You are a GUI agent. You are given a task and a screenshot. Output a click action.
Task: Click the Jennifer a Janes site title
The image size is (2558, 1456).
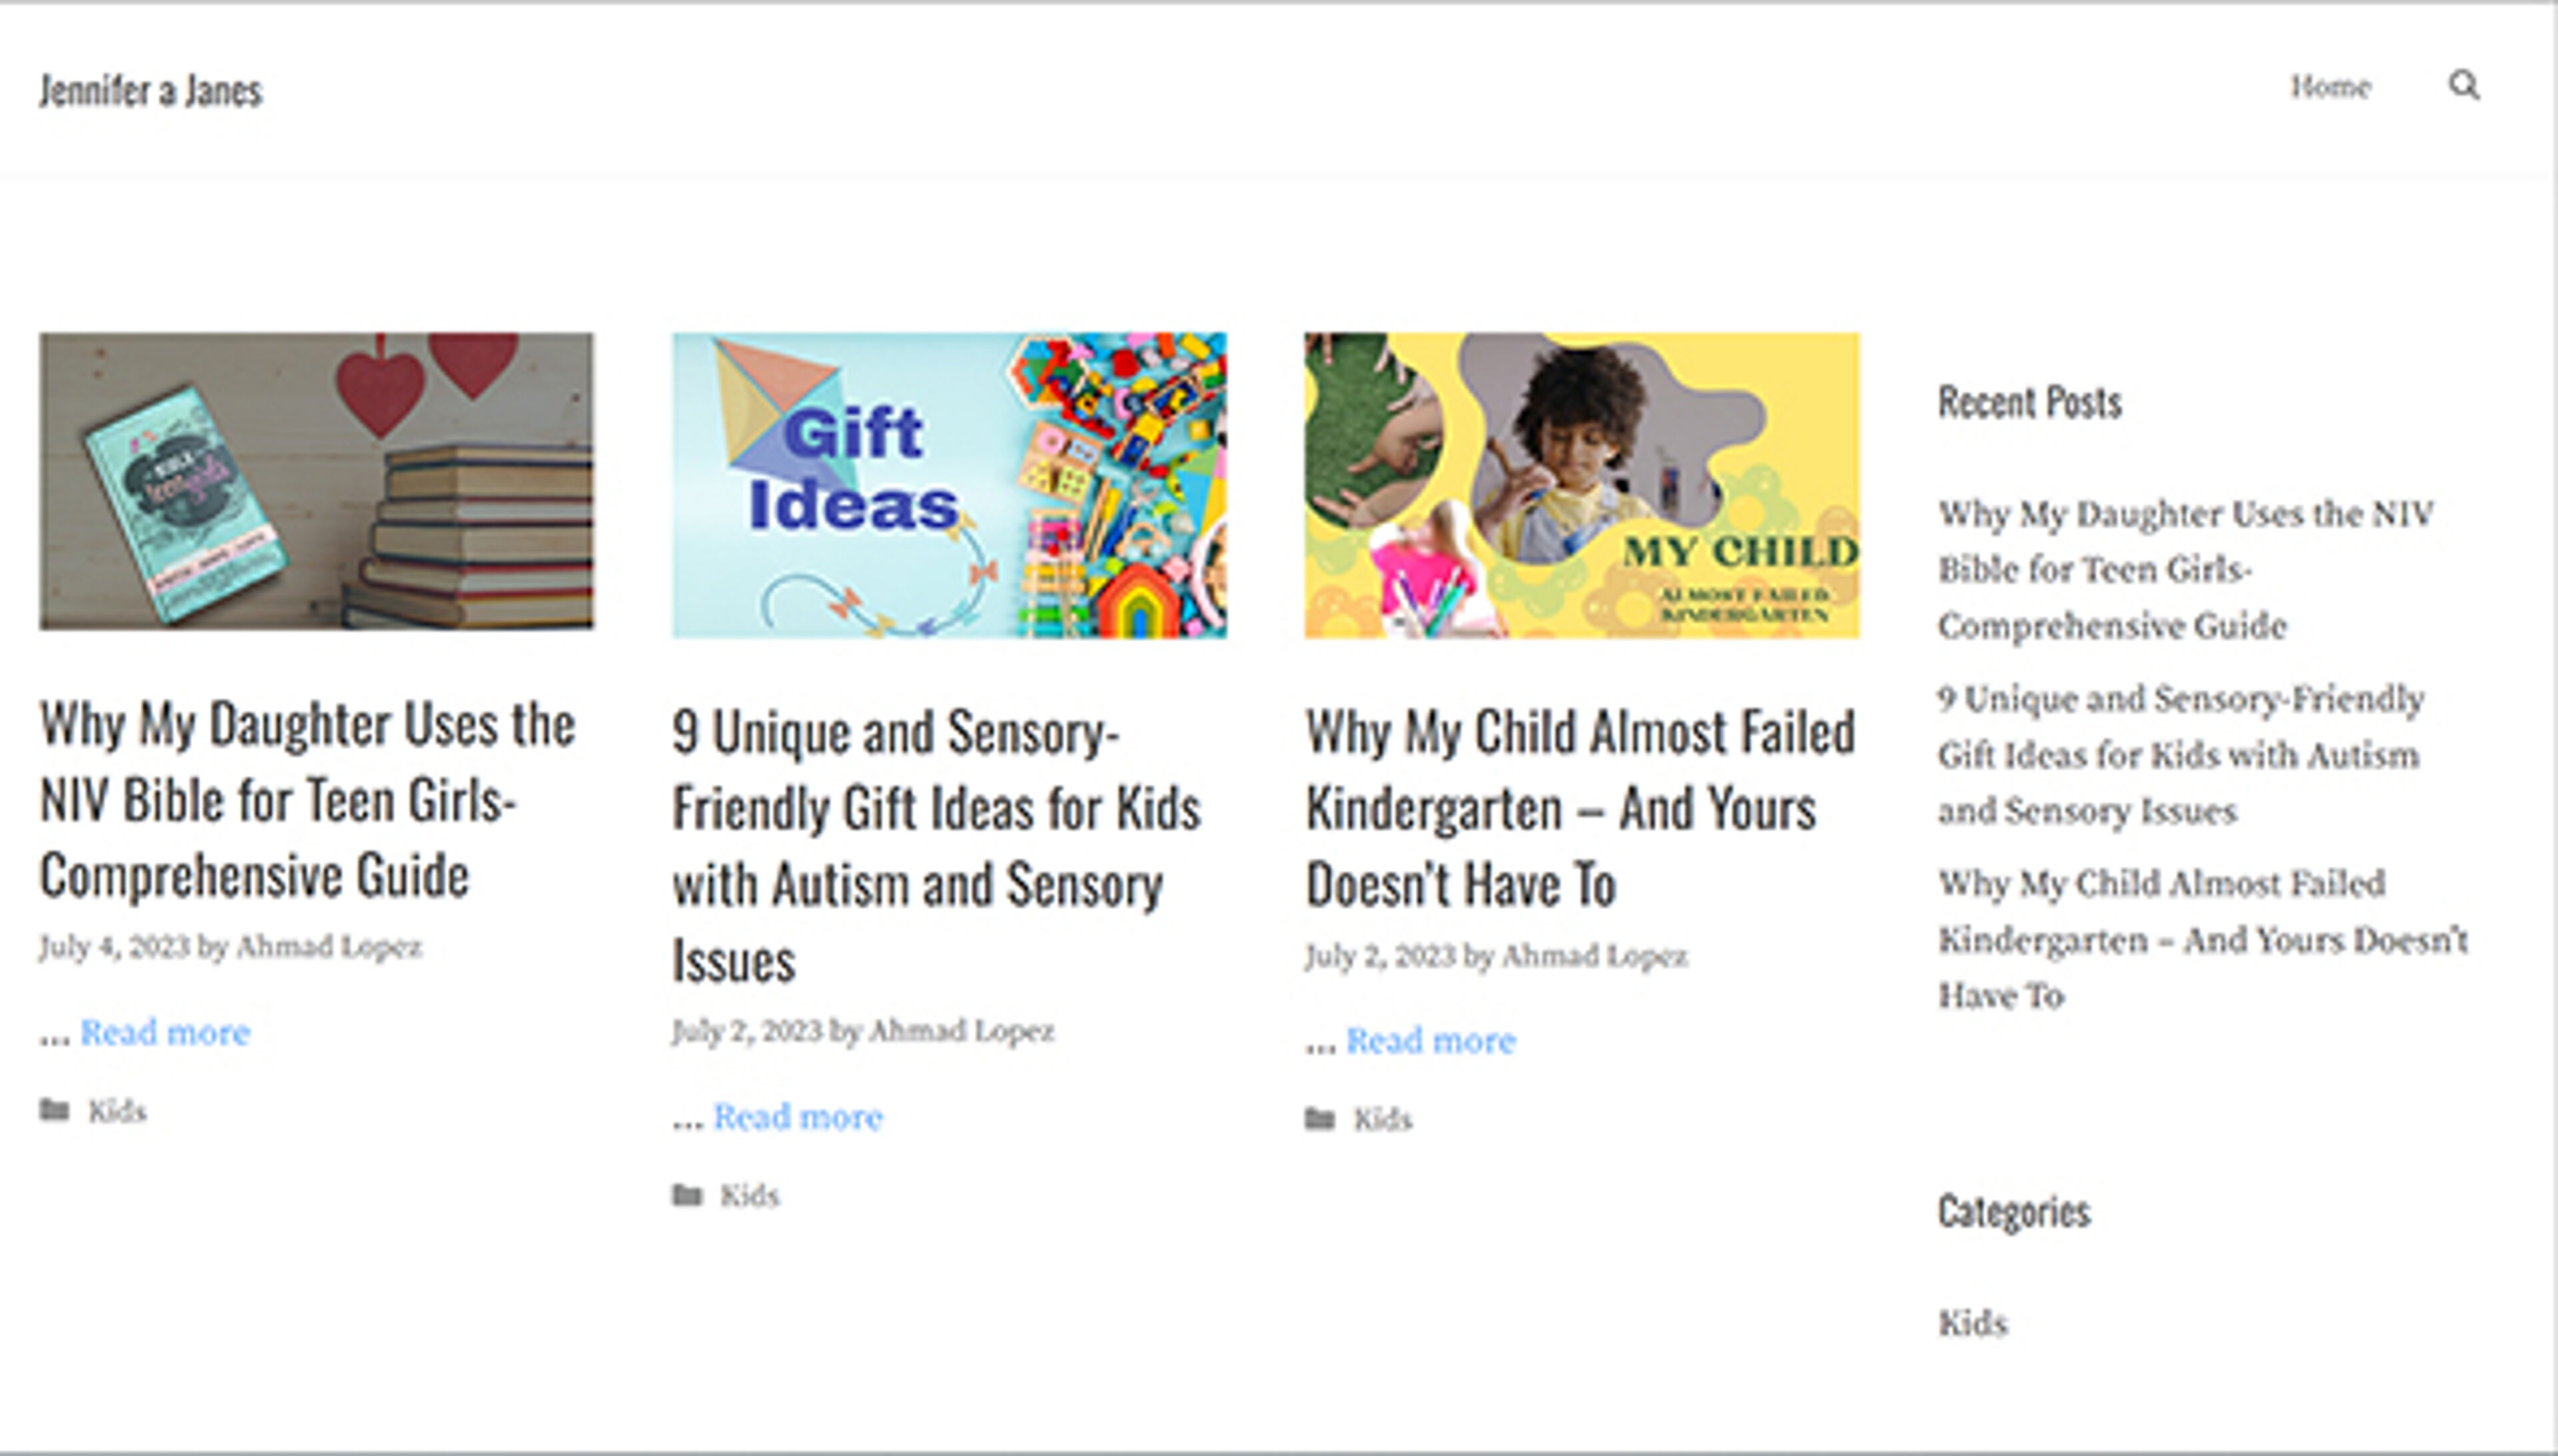151,91
